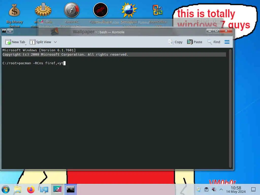Open the Konsole hamburger menu

click(x=227, y=42)
